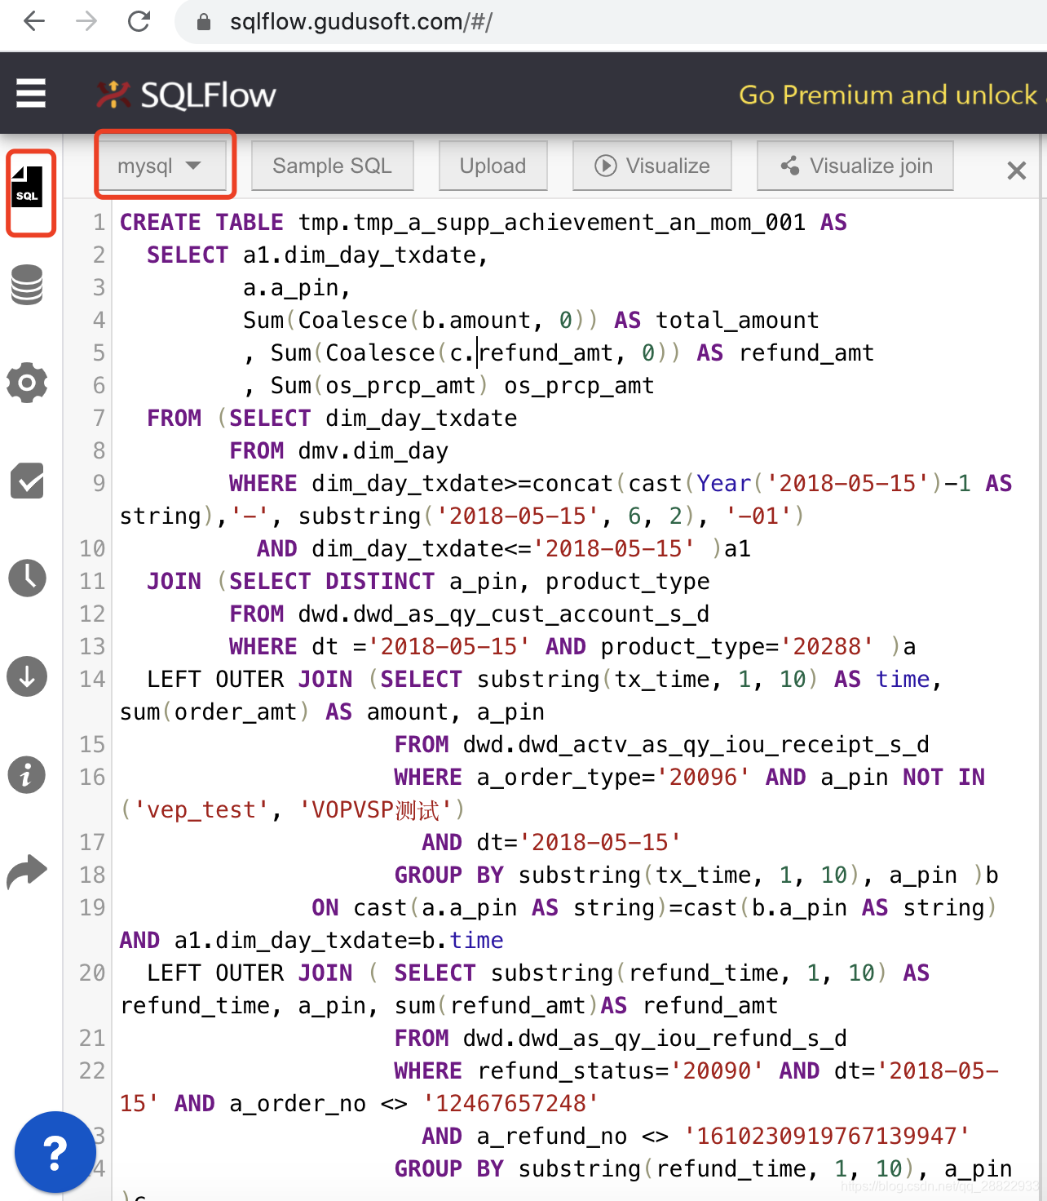
Task: Click 'dwd.dwd_actv_as_qy_iou_receipt_s_d' table name
Action: (x=696, y=744)
